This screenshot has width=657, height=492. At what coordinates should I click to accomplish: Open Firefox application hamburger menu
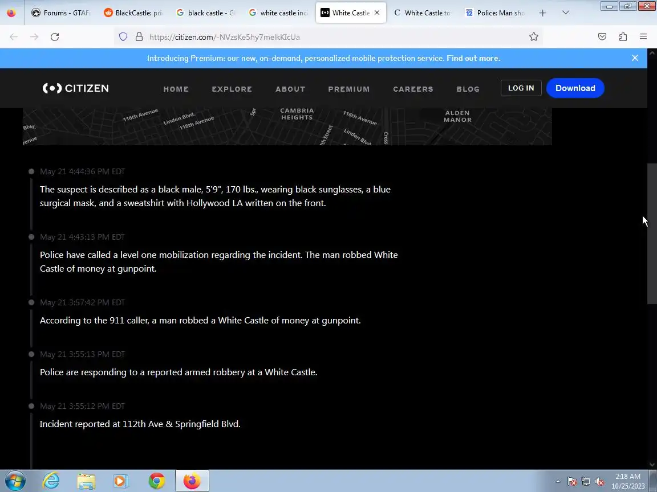click(643, 37)
